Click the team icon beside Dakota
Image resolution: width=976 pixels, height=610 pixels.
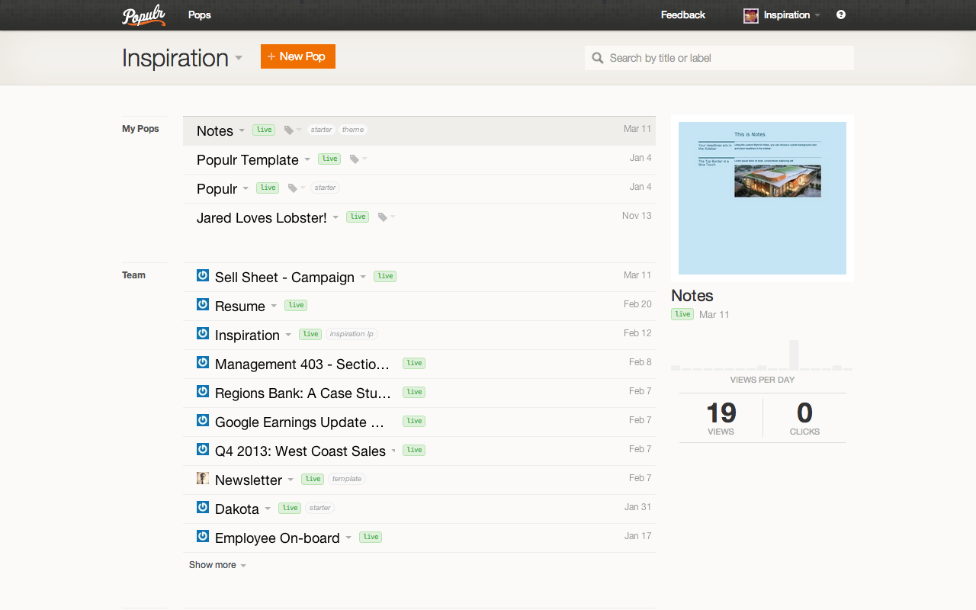pyautogui.click(x=203, y=507)
